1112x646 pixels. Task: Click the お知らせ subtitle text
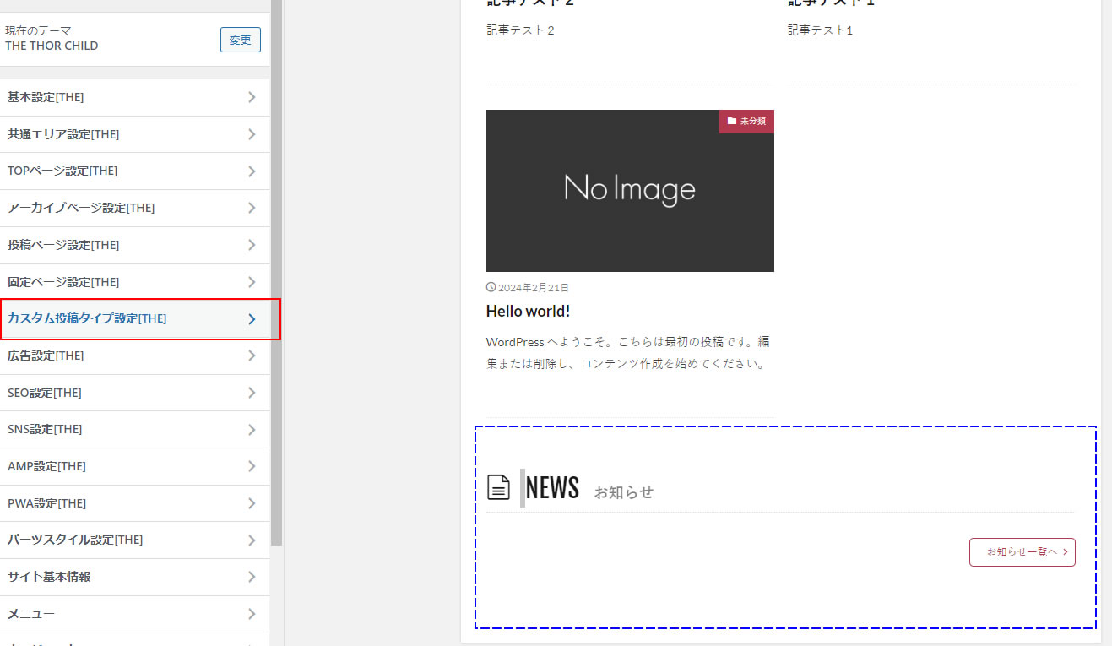624,491
